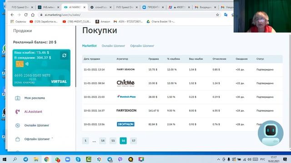This screenshot has width=291, height=163.
Task: Click the Дата продажи column header
Action: click(92, 59)
